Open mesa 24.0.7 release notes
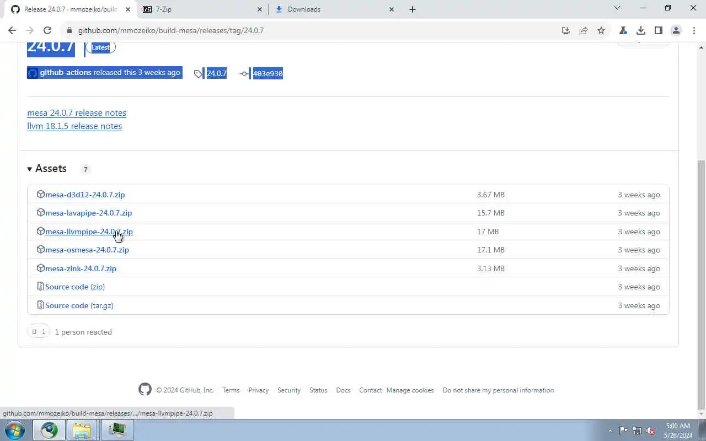This screenshot has width=706, height=441. 77,112
